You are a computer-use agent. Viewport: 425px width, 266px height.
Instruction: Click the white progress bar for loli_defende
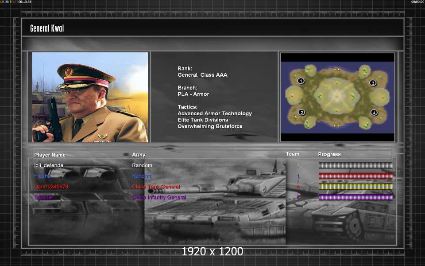[x=355, y=165]
